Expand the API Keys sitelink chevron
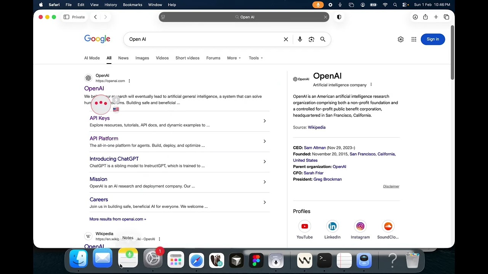This screenshot has height=274, width=488. coord(265,121)
